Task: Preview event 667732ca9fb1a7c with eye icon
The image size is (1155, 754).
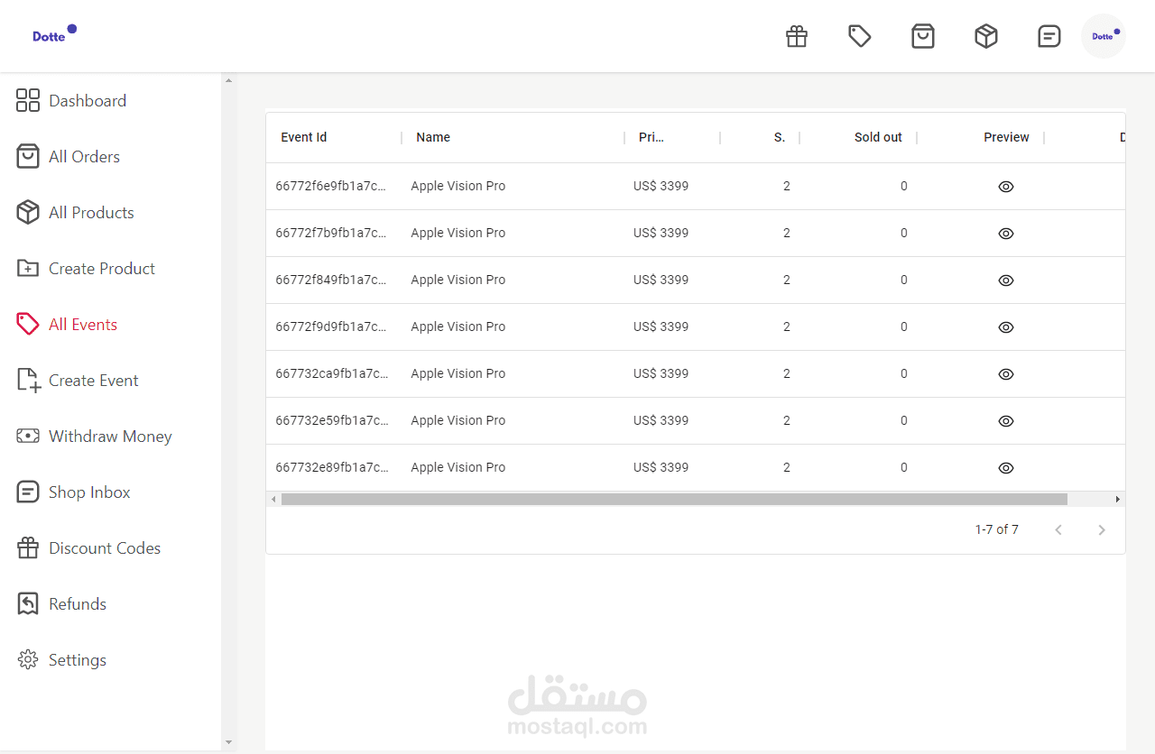Action: 1006,374
